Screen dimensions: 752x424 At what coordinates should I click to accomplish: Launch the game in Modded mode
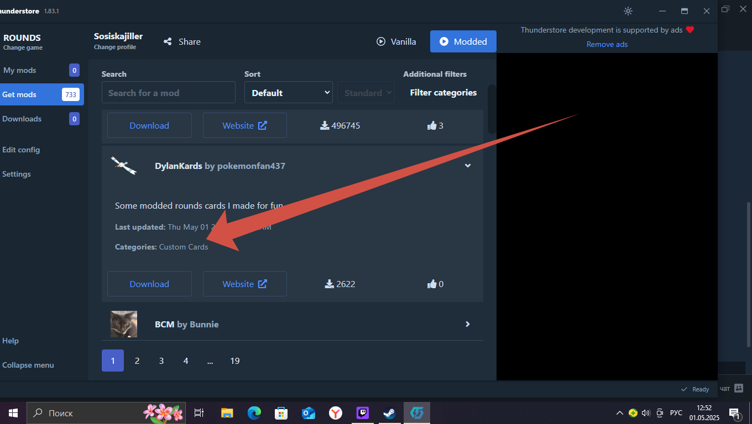point(463,41)
